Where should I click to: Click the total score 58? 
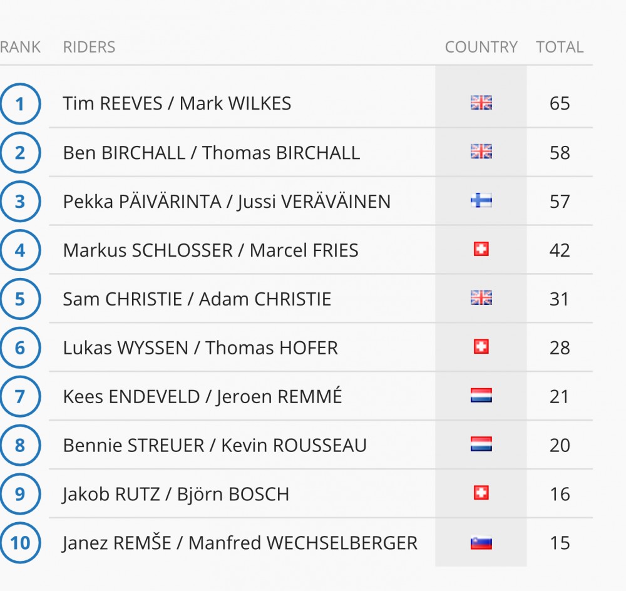tap(560, 153)
